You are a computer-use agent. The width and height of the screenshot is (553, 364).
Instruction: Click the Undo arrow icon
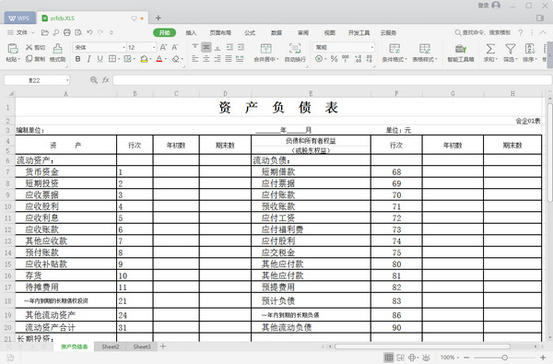pos(89,32)
